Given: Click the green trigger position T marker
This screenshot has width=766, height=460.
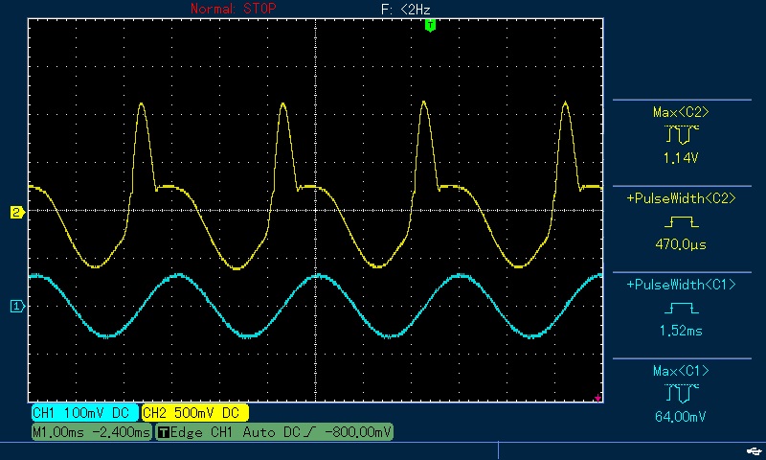Looking at the screenshot, I should click(x=430, y=26).
